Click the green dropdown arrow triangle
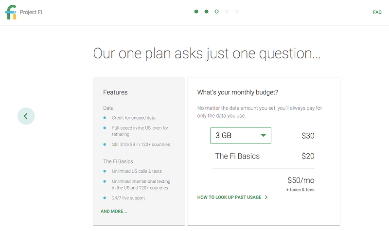Image resolution: width=389 pixels, height=231 pixels. tap(263, 136)
